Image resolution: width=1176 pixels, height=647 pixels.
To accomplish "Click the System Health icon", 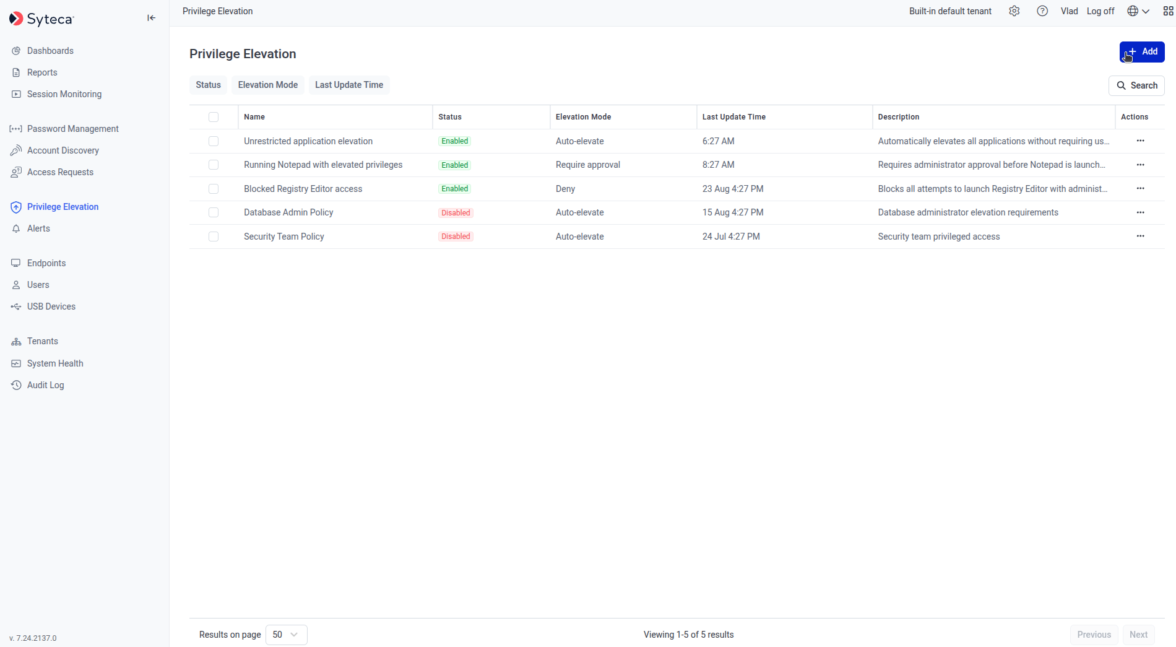I will click(x=16, y=363).
